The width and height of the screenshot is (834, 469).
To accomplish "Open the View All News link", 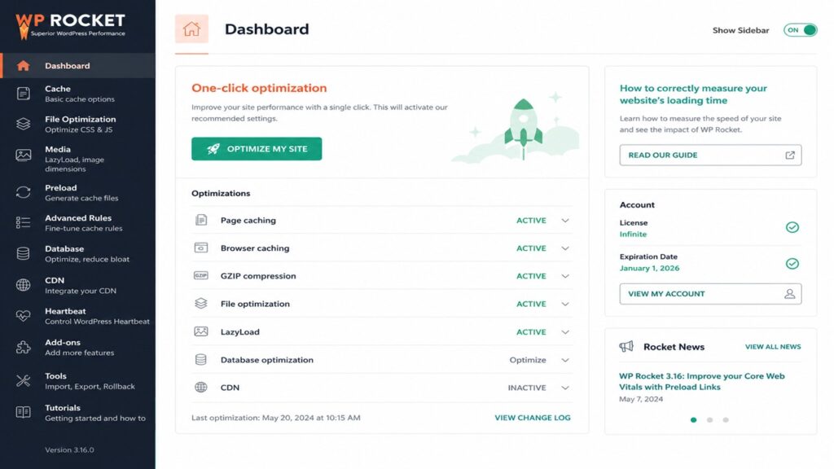I will click(x=773, y=347).
